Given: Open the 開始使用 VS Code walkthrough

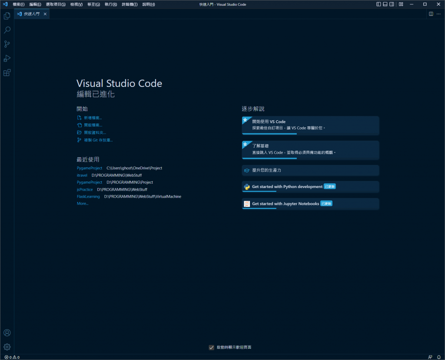Looking at the screenshot, I should (x=310, y=126).
